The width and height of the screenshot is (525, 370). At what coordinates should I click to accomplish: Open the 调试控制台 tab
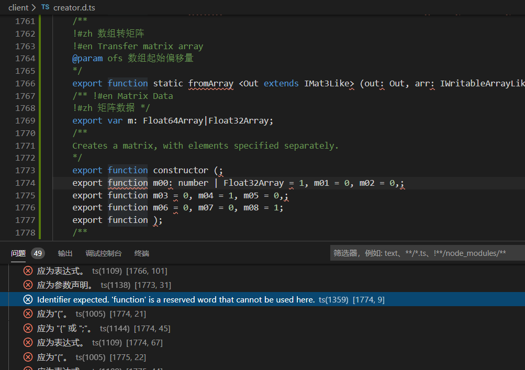[x=104, y=253]
